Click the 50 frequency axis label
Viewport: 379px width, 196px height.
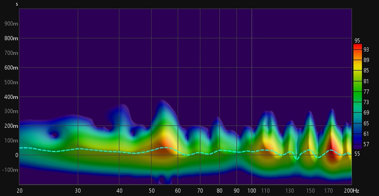(151, 191)
